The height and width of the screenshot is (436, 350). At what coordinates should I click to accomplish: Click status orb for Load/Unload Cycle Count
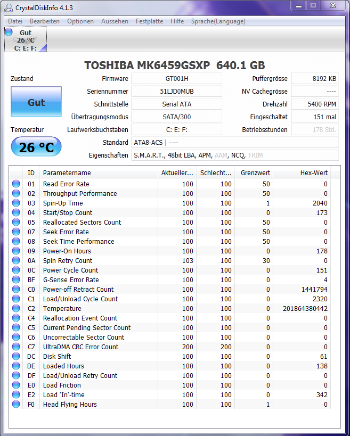pyautogui.click(x=16, y=299)
